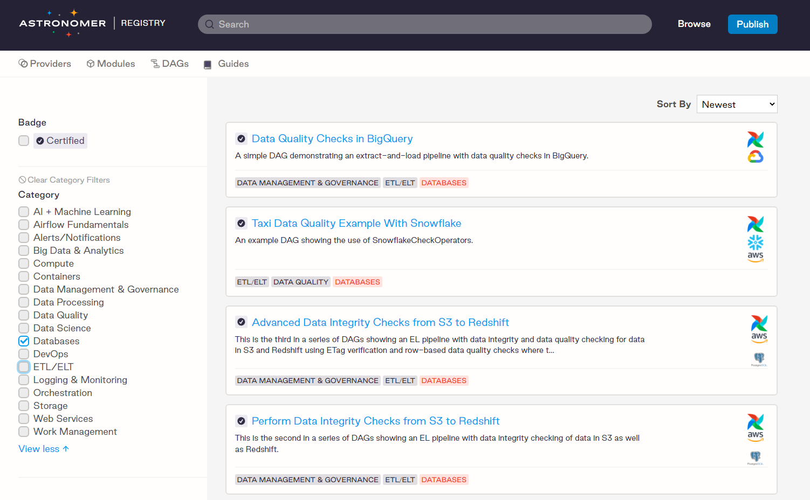Check the DevOps category checkbox

click(24, 354)
